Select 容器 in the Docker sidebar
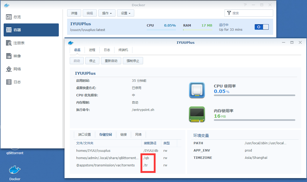This screenshot has width=307, height=182. pyautogui.click(x=31, y=30)
